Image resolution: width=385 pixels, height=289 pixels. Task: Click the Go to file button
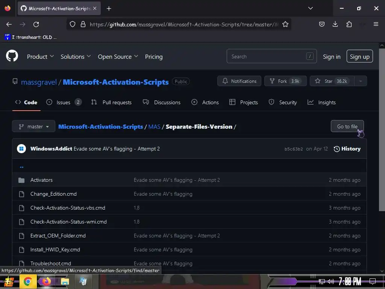(x=347, y=126)
